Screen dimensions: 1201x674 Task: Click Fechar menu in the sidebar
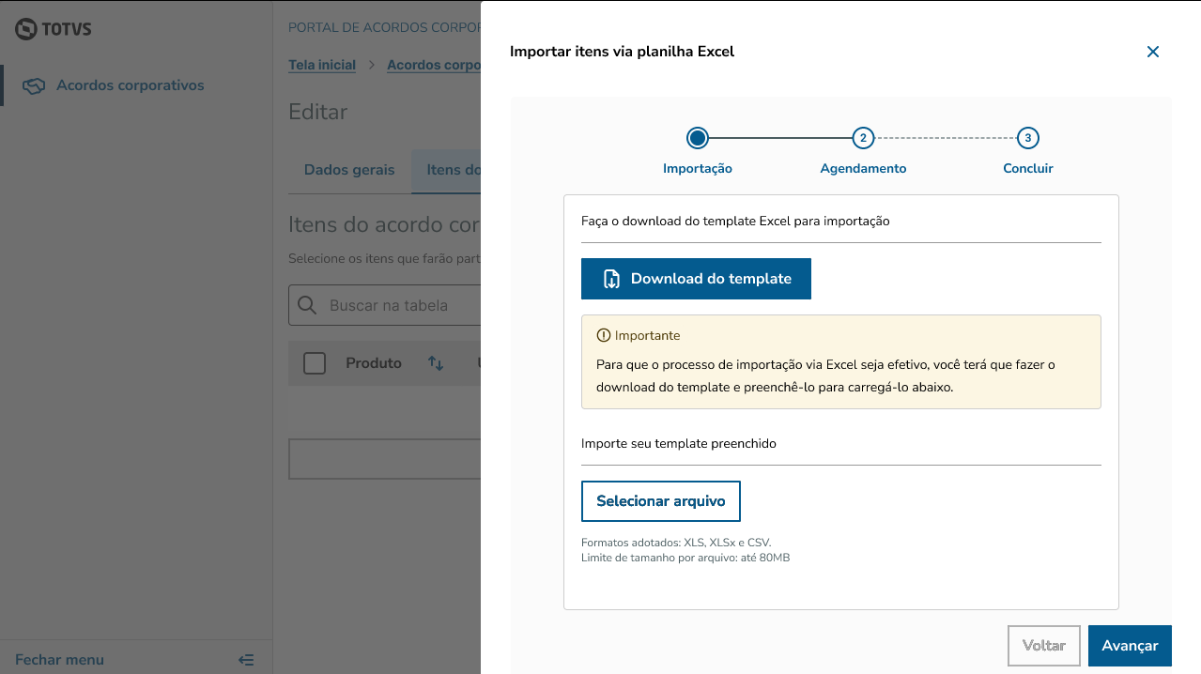point(59,660)
